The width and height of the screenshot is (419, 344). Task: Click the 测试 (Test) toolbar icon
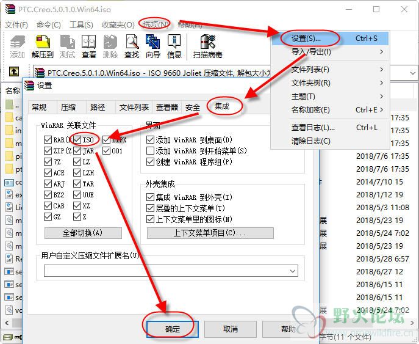tap(67, 46)
